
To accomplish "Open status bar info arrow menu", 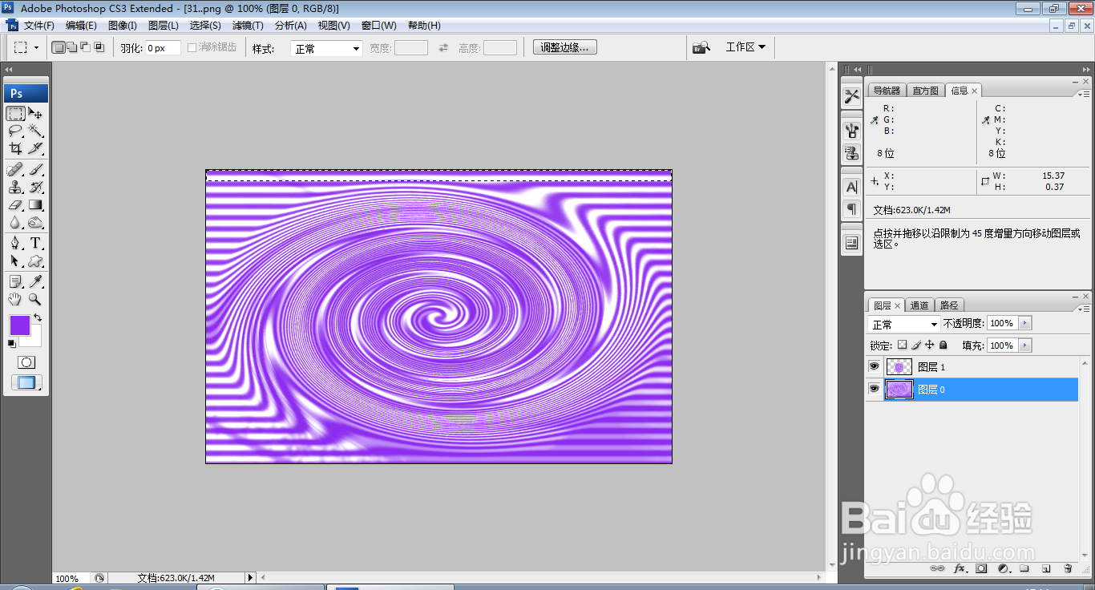I will tap(250, 577).
